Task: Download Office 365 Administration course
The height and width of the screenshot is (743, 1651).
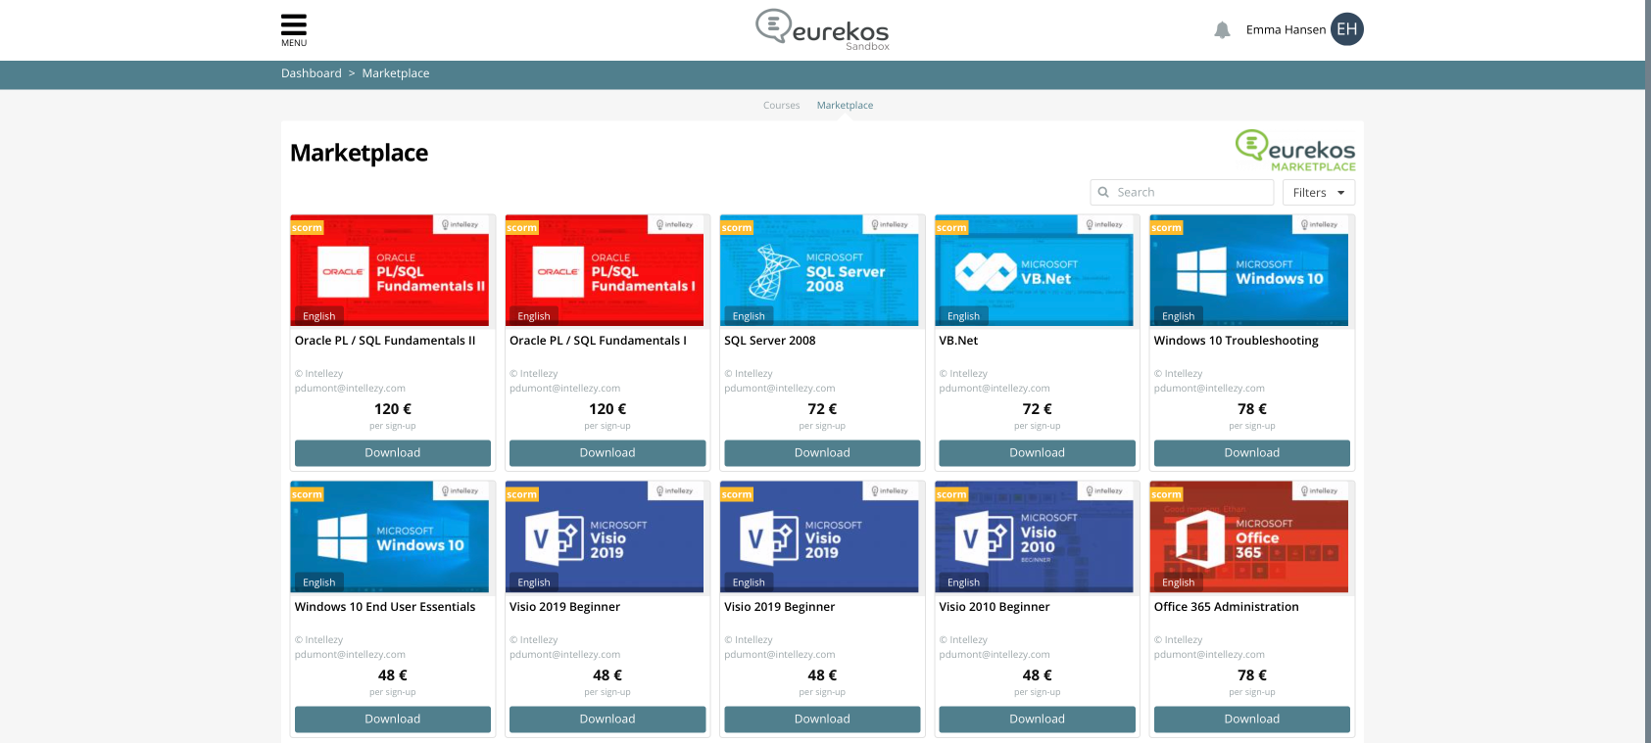Action: [1252, 719]
